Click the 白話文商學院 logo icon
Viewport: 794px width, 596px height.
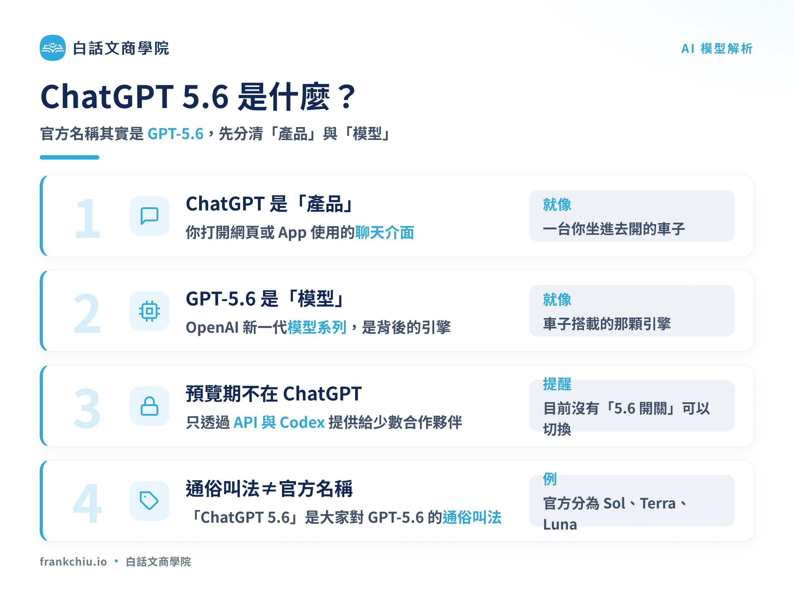[x=53, y=48]
